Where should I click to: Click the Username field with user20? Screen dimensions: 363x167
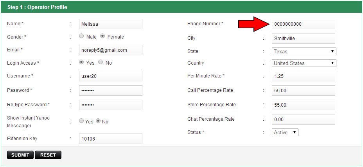click(x=110, y=76)
